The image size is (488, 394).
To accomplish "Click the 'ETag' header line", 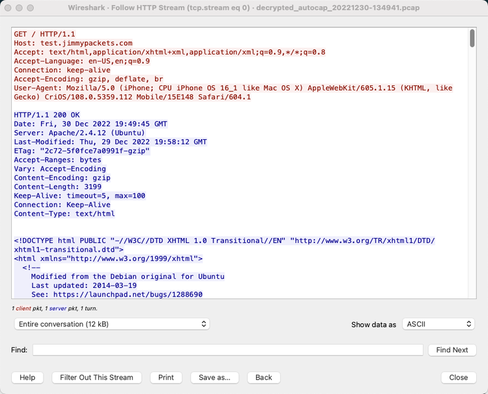I will [82, 151].
